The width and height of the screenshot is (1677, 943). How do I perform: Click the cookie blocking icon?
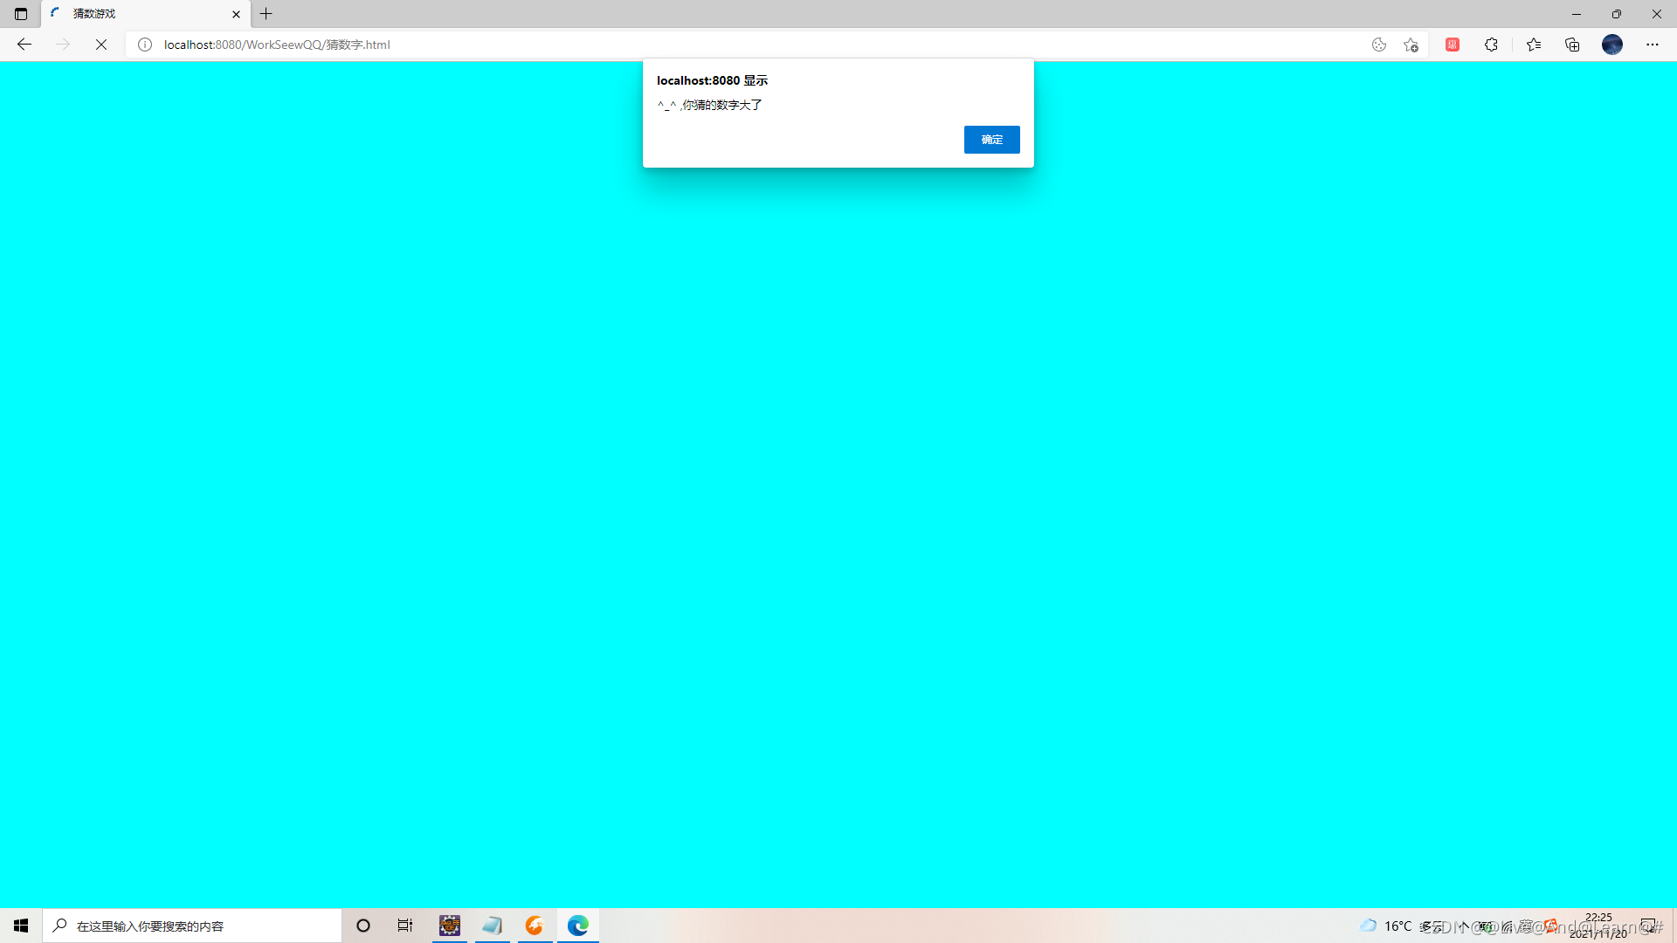(x=1379, y=45)
